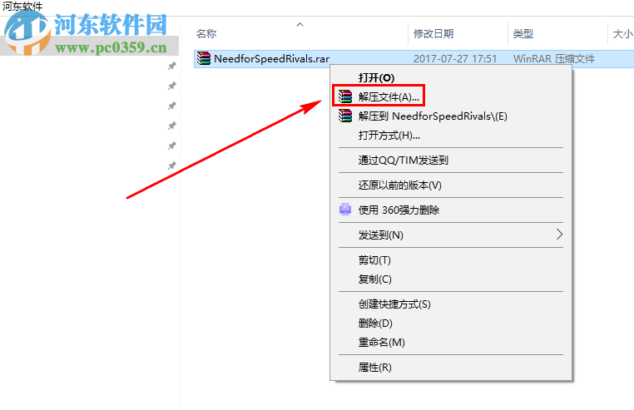The width and height of the screenshot is (634, 410).
Task: Click the date 2017-07-27 17:51
Action: coord(455,58)
